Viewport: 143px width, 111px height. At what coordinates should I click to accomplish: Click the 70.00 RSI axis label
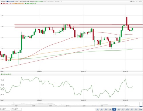pos(2,80)
